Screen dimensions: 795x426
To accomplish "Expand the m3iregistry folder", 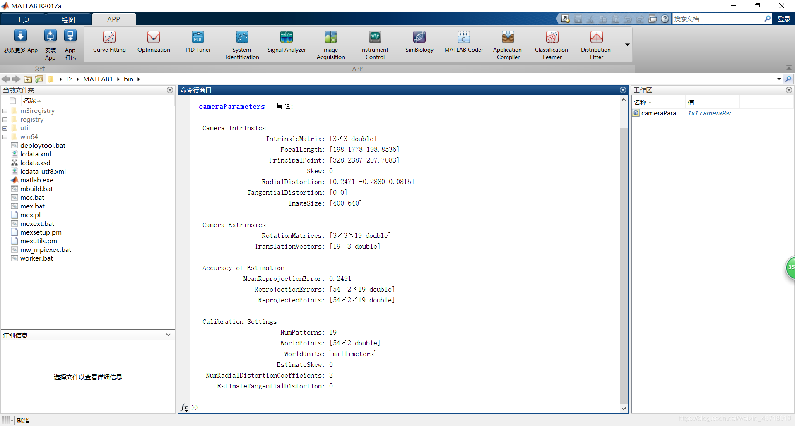I will tap(5, 111).
